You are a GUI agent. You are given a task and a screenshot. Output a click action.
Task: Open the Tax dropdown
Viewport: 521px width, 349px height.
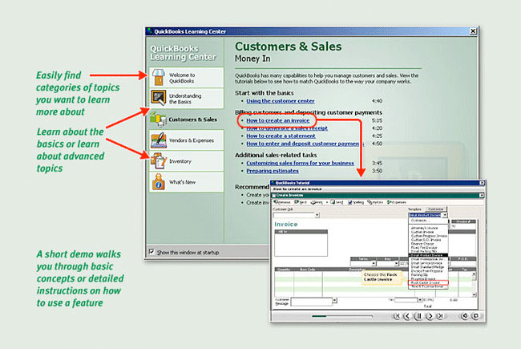(420, 300)
